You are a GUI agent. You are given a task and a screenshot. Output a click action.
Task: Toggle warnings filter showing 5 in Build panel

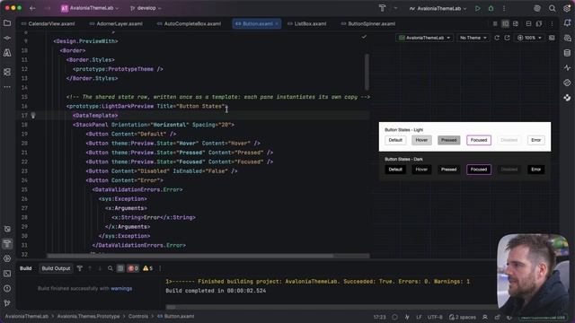(x=147, y=268)
